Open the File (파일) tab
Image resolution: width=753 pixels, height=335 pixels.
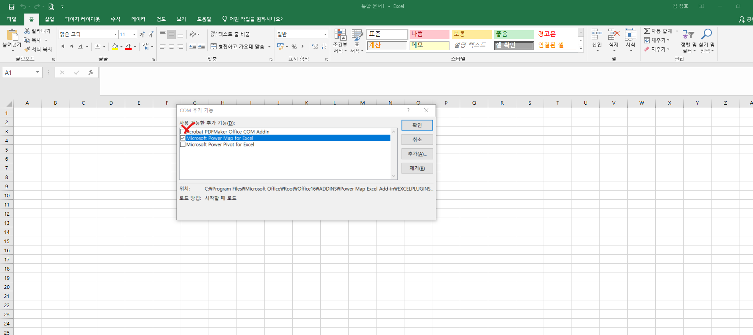[12, 19]
